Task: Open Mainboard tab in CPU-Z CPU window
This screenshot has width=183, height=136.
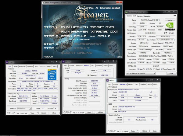Action: coord(22,66)
